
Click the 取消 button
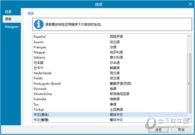point(181,129)
